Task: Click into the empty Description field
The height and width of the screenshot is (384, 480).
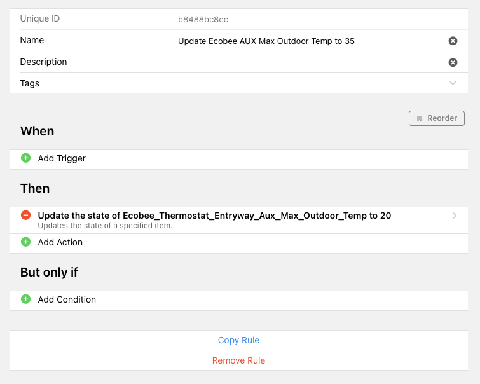Action: click(x=309, y=62)
